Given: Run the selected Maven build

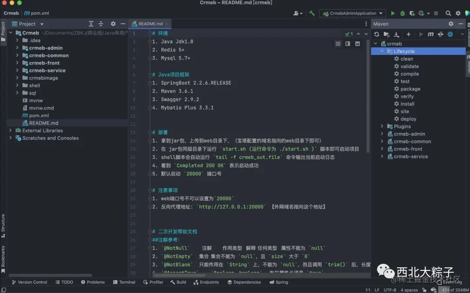Looking at the screenshot, I should pyautogui.click(x=421, y=34).
